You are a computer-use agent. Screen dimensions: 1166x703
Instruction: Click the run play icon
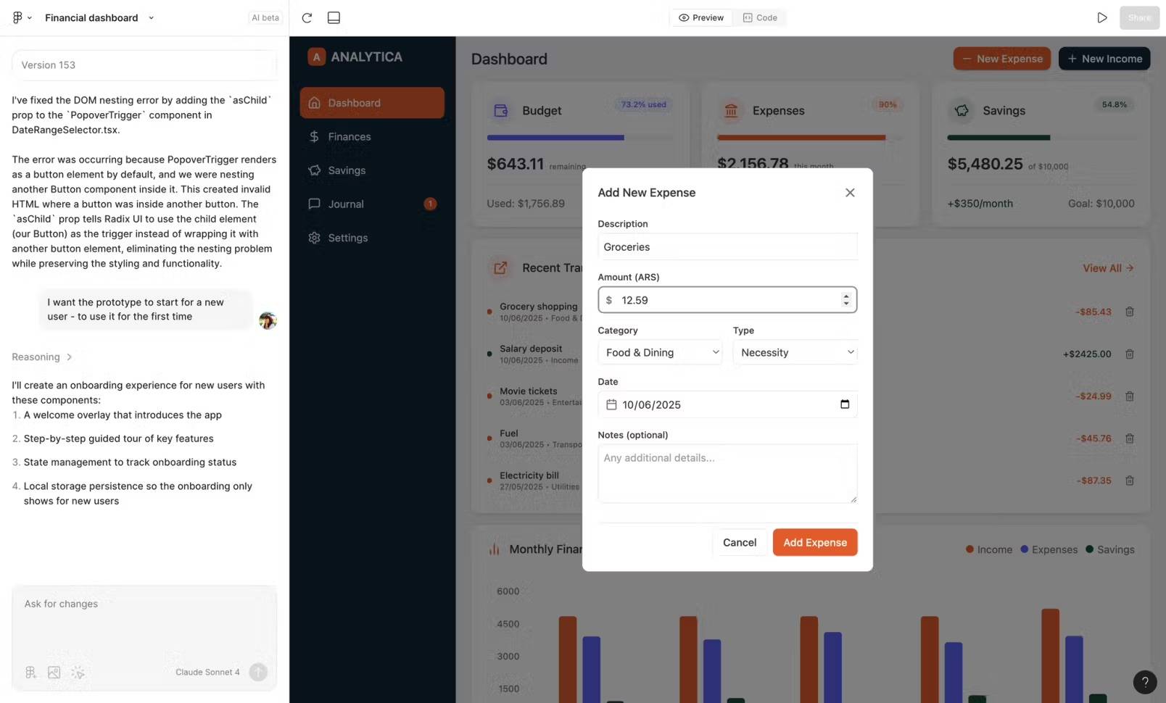point(1101,17)
